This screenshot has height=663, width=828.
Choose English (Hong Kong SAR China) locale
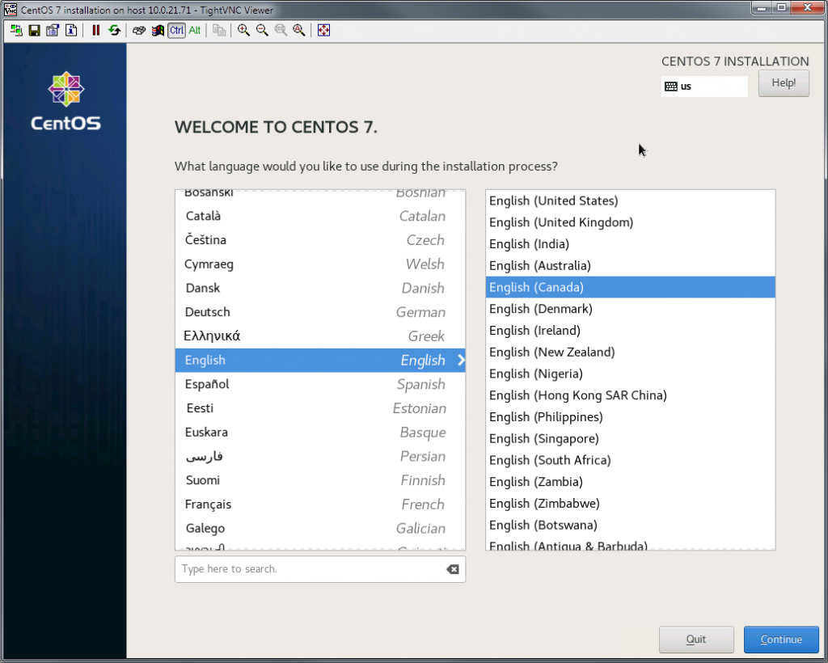[631, 395]
